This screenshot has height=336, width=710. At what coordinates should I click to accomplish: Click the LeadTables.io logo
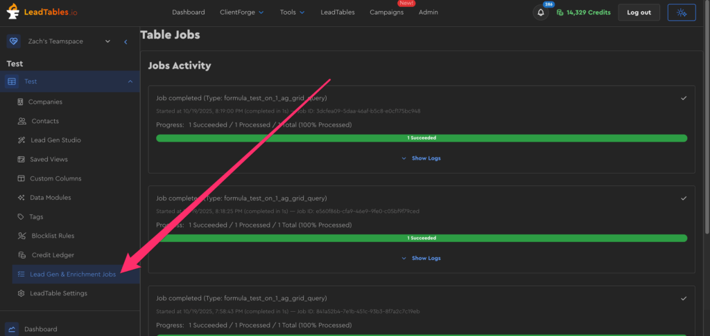point(43,12)
